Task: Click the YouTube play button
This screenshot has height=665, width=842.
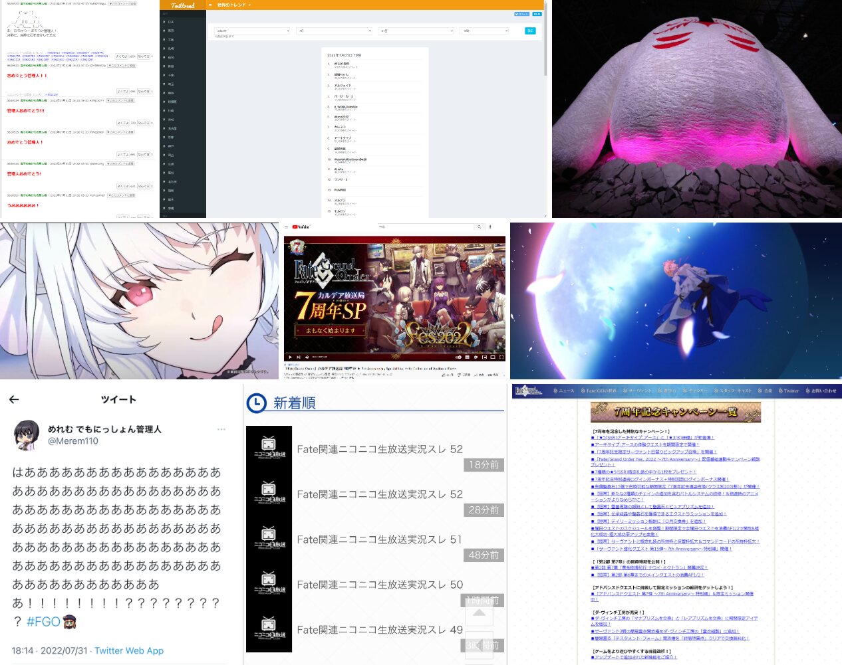Action: [x=290, y=357]
